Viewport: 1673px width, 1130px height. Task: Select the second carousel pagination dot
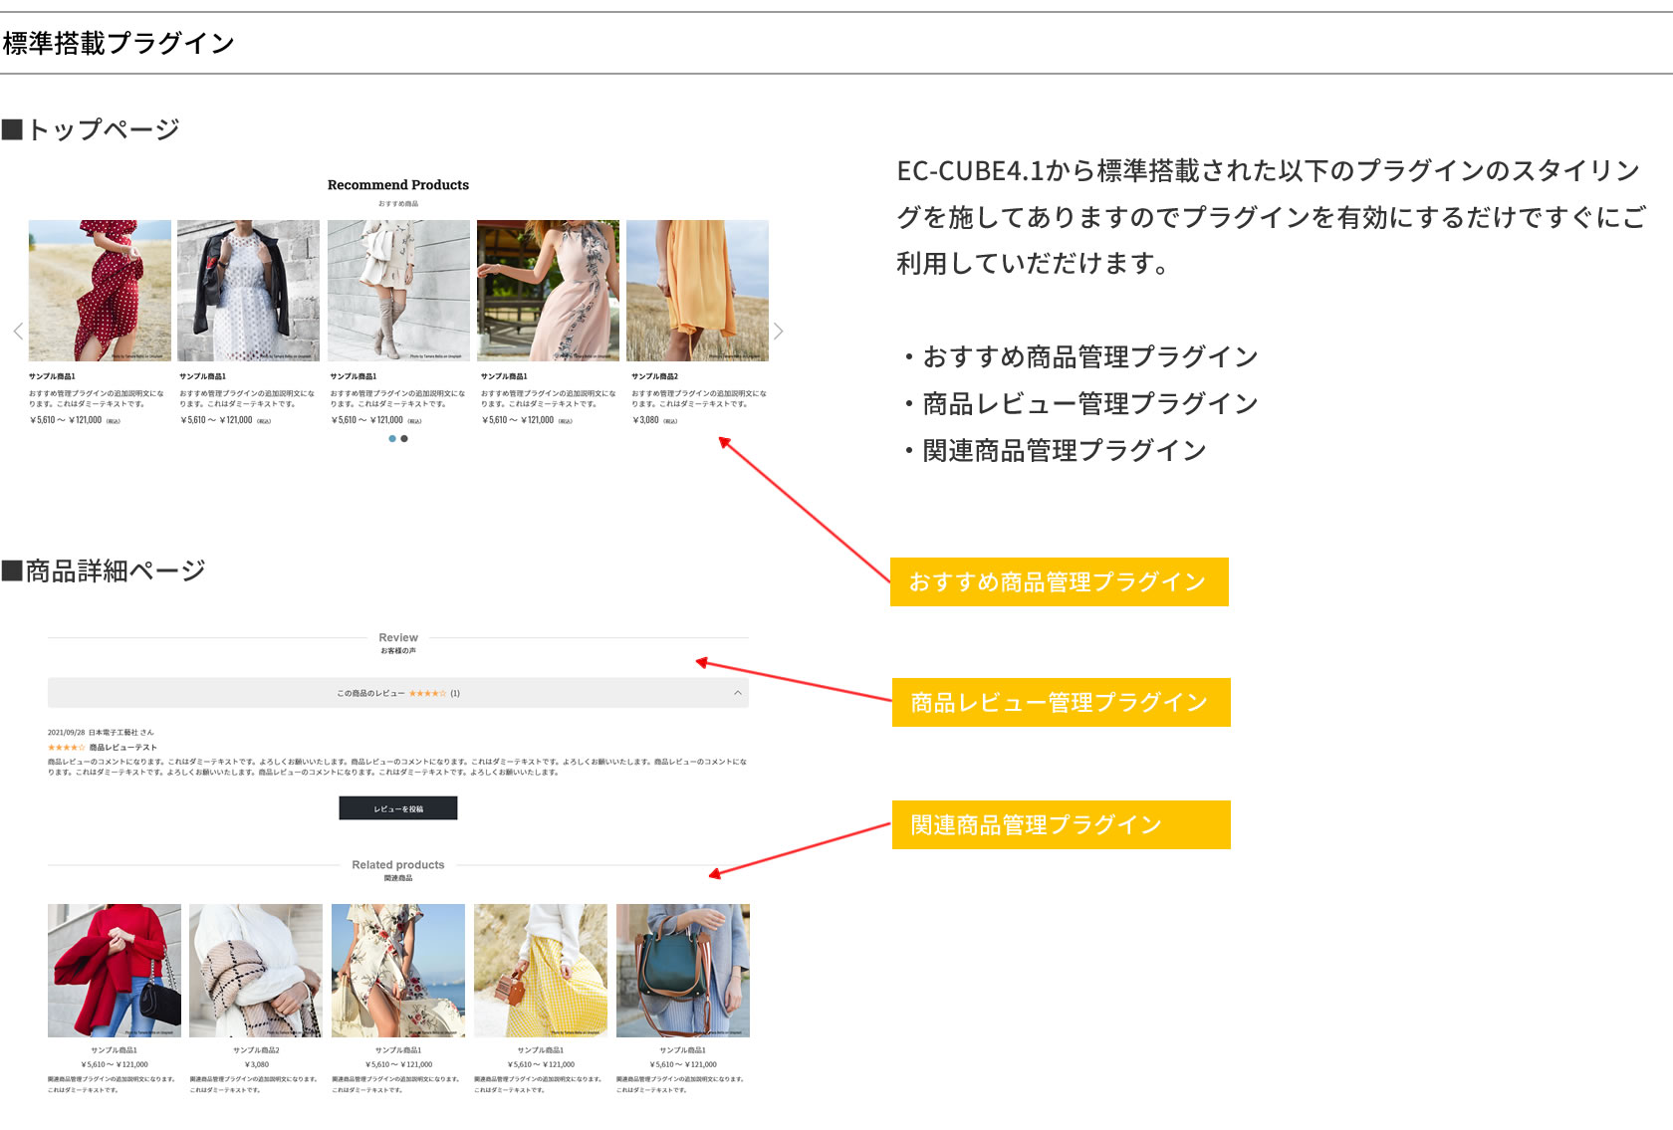[404, 439]
